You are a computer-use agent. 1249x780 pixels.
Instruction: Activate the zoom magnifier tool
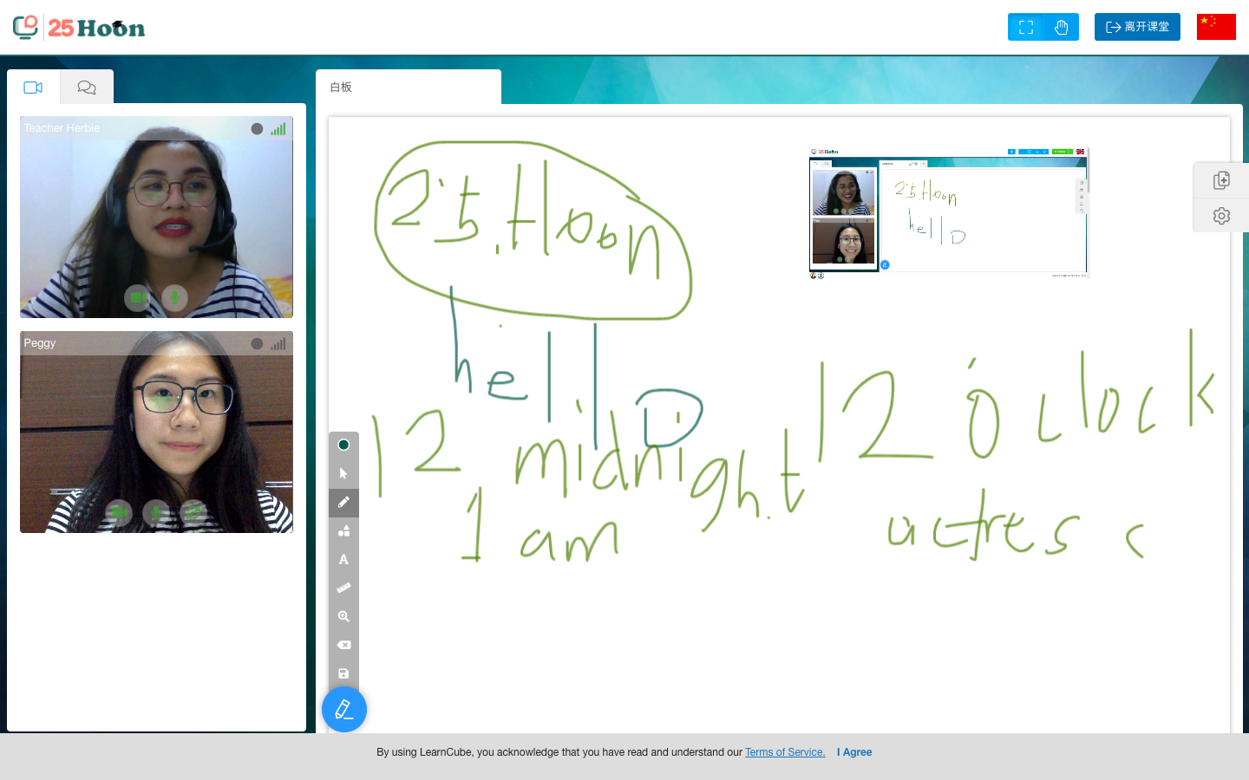coord(343,617)
